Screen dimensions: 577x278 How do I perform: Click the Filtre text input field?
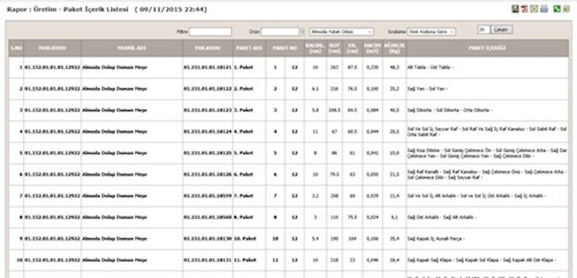point(210,32)
